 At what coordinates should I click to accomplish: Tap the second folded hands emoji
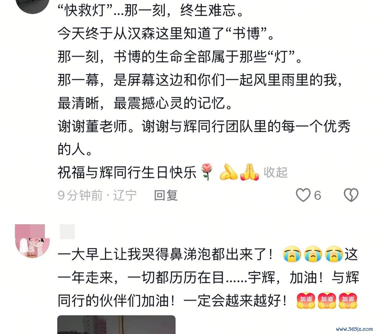249,172
